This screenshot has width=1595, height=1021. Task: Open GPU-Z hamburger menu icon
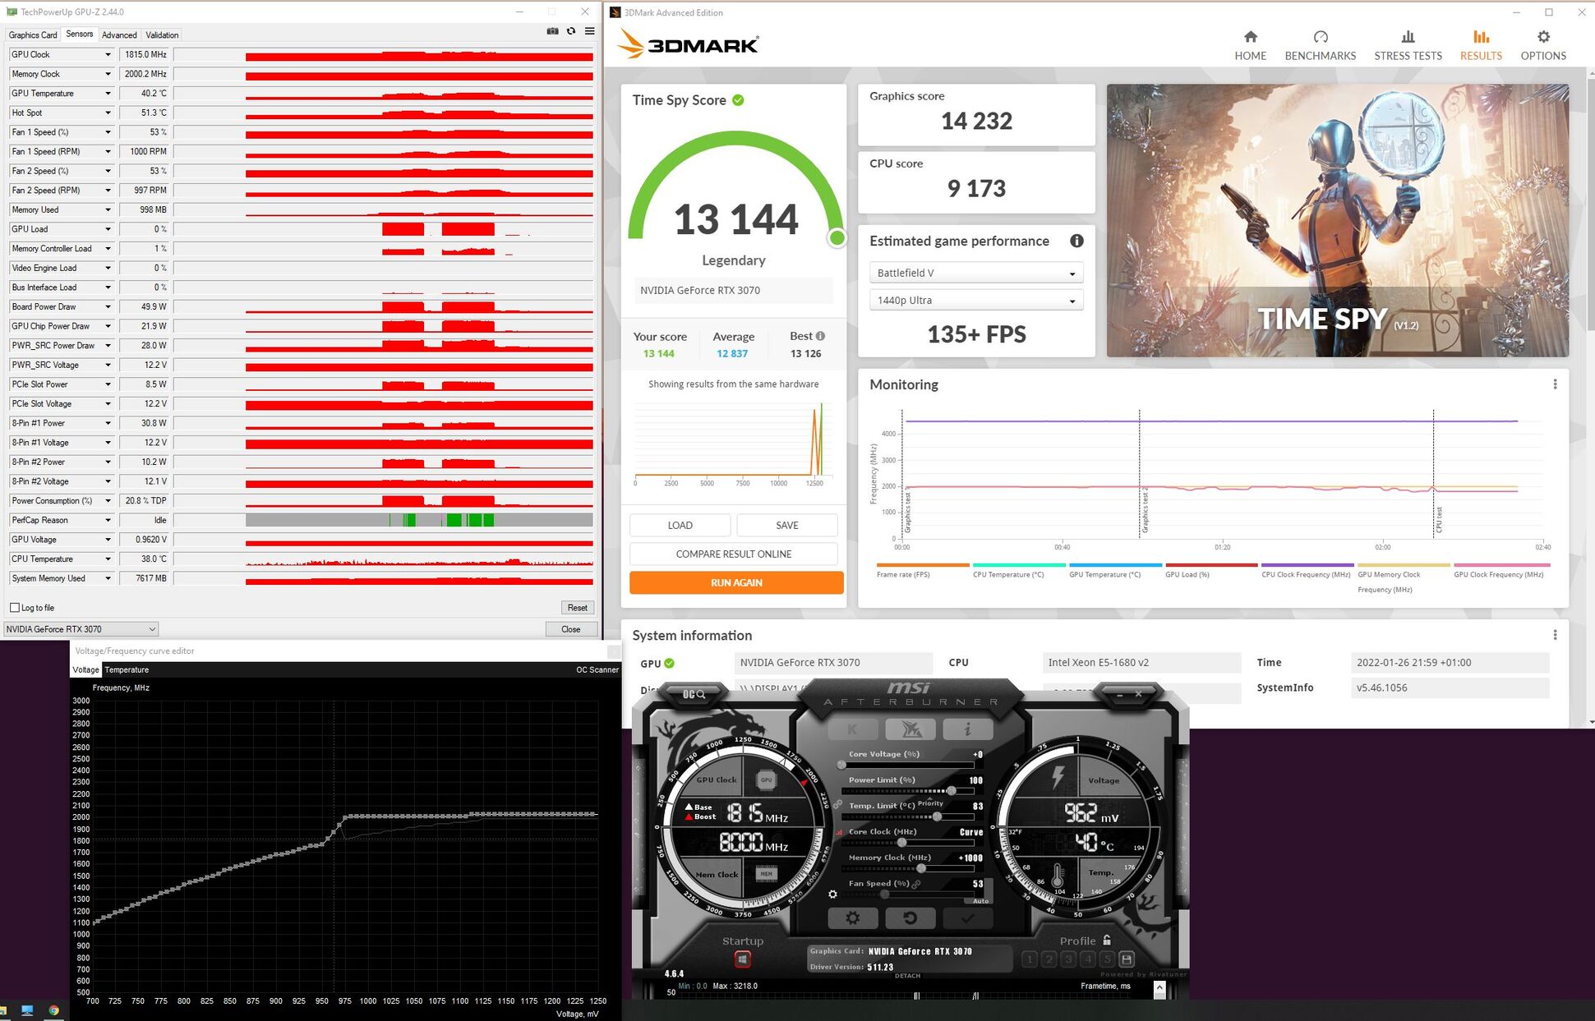589,31
